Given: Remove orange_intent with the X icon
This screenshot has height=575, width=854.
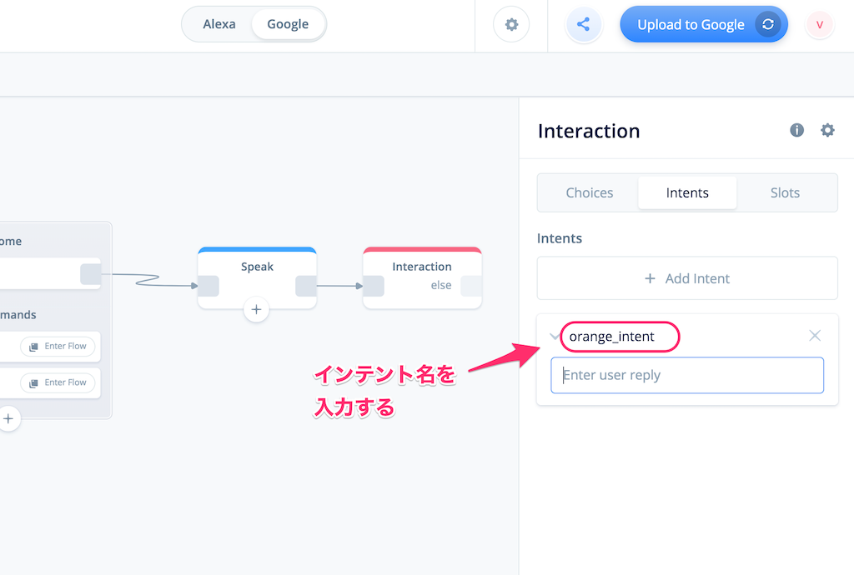Looking at the screenshot, I should [x=815, y=336].
